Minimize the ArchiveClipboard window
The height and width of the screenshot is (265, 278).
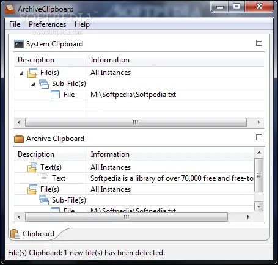[220, 7]
